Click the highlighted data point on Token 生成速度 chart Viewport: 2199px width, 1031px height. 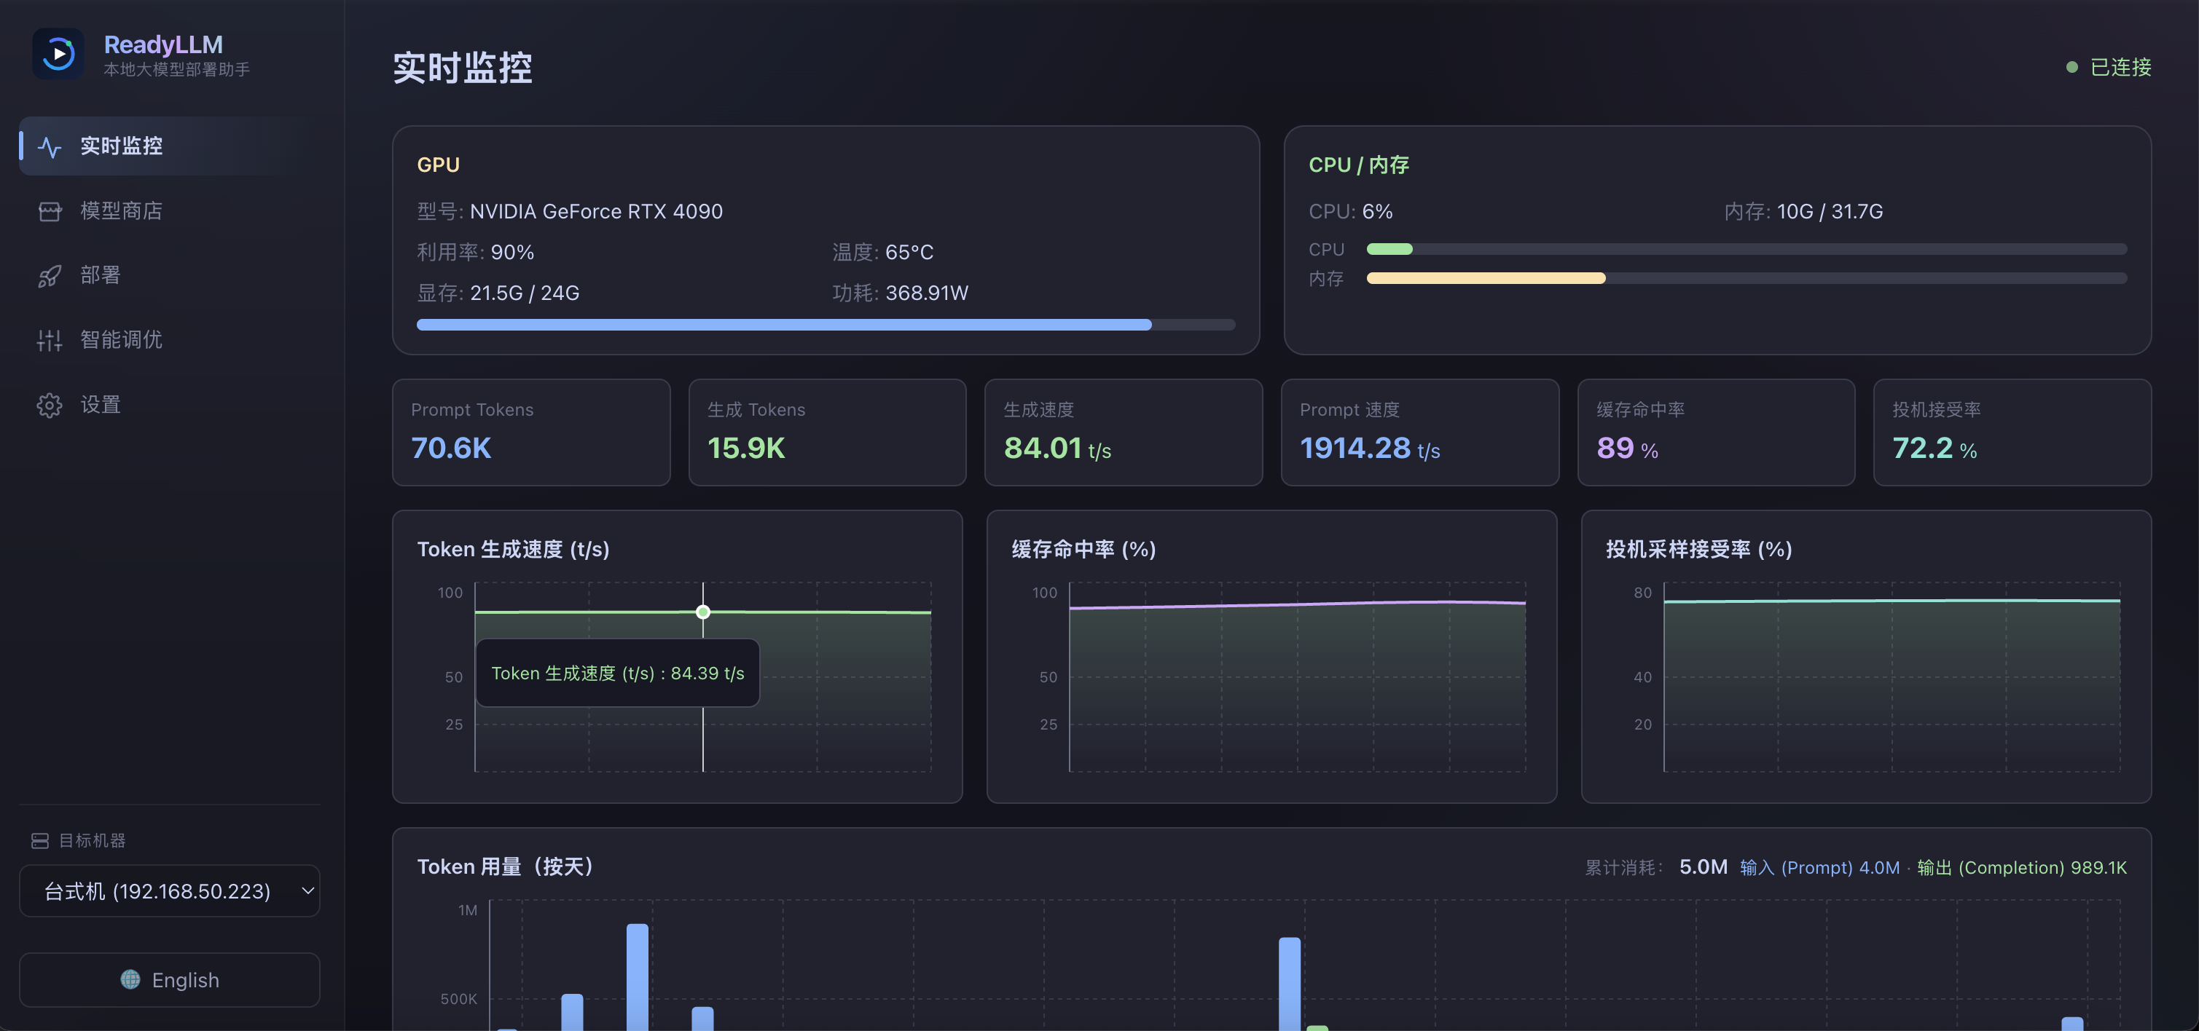(702, 612)
